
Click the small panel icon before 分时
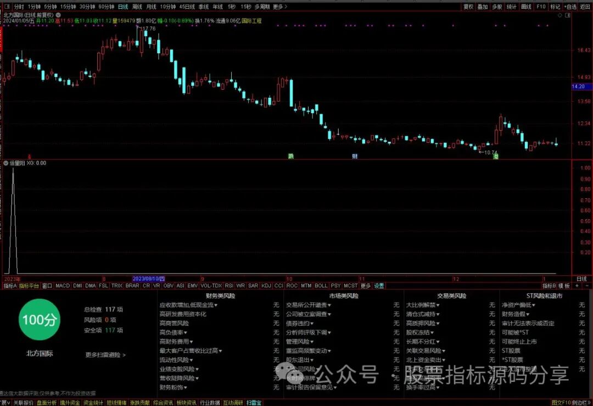7,7
